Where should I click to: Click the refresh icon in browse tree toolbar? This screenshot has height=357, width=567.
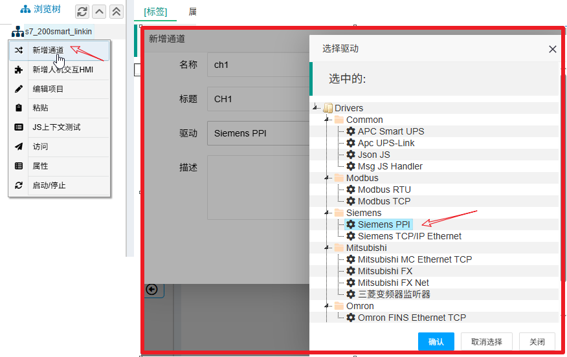82,12
